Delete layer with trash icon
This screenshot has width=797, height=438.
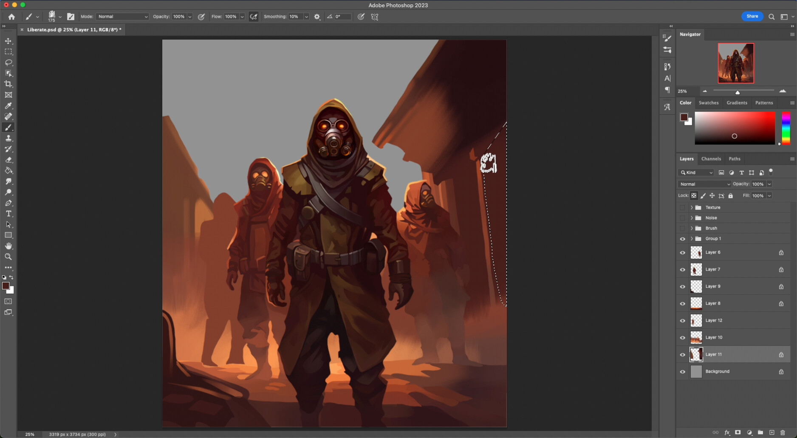coord(783,432)
